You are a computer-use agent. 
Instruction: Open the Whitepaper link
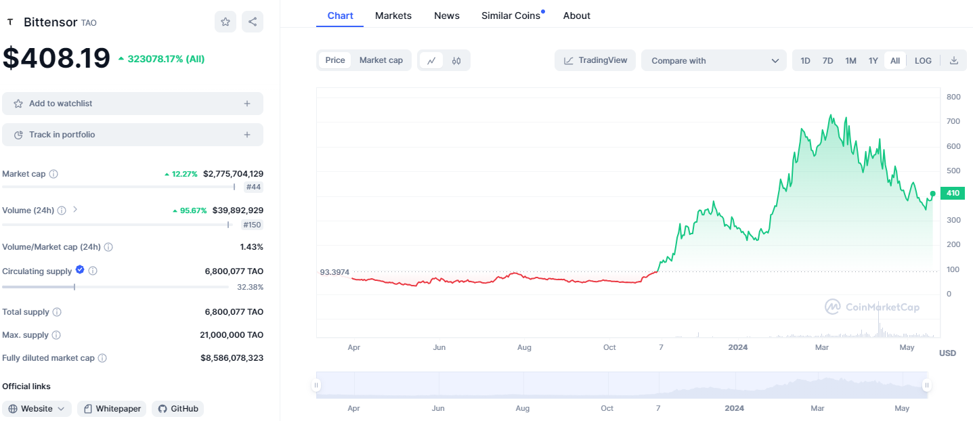coord(112,409)
